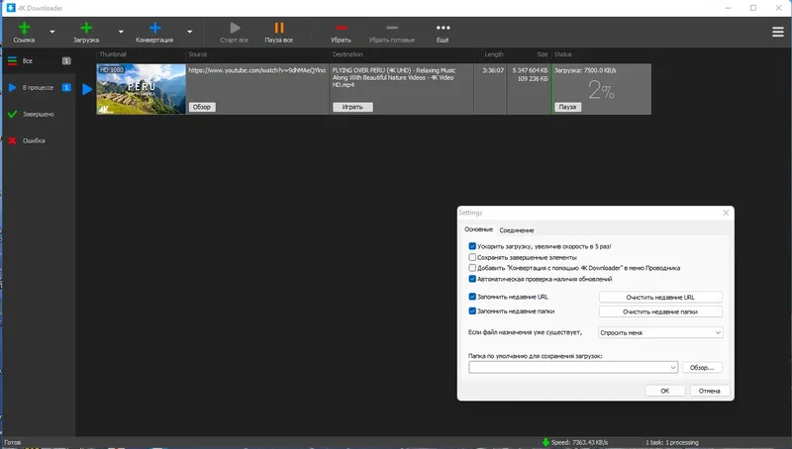
Task: Show the Все tasks filter
Action: [x=40, y=61]
